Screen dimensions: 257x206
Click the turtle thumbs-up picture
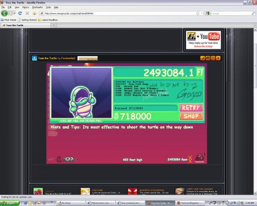coord(81,93)
